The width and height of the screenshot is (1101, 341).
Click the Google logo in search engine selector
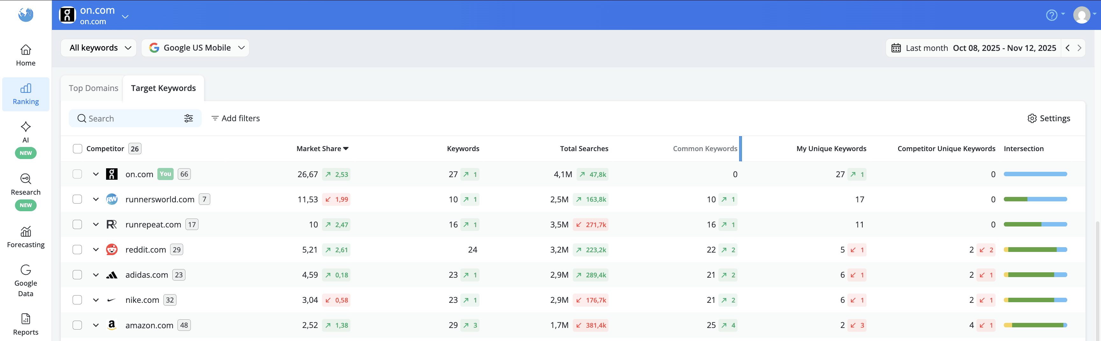[154, 48]
